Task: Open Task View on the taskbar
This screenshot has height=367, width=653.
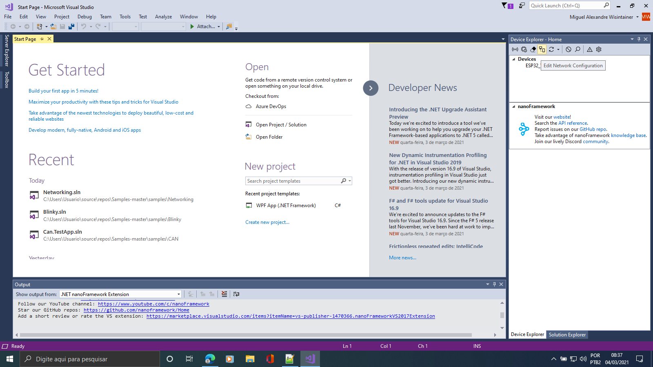Action: pyautogui.click(x=189, y=359)
